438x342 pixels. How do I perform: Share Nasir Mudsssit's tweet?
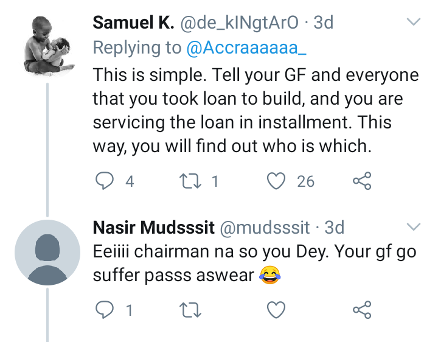coord(361,310)
